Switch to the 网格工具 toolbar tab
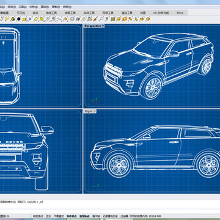The height and width of the screenshot is (220, 220). coord(108,13)
